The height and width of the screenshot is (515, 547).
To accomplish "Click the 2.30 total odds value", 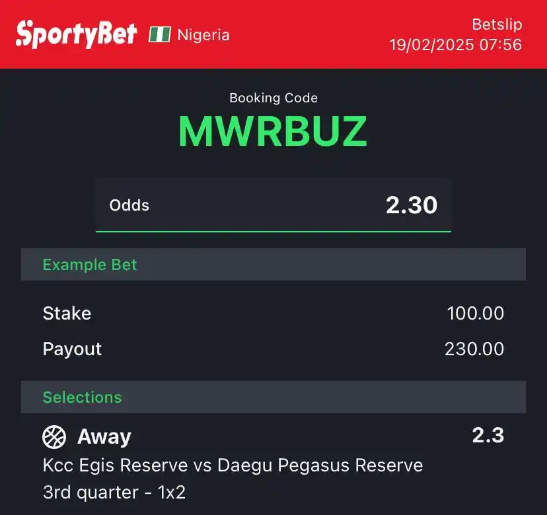I will click(412, 205).
